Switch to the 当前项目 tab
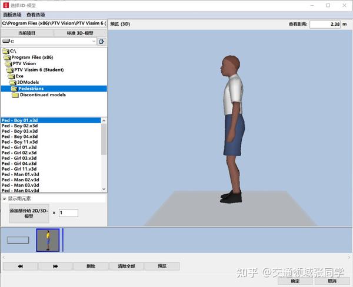Image resolution: width=353 pixels, height=287 pixels. pyautogui.click(x=27, y=33)
